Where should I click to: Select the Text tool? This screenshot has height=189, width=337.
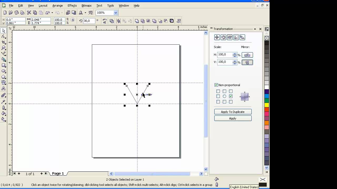(x=3, y=88)
